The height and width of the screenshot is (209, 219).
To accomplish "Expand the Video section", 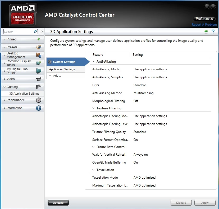I will pos(4,79).
